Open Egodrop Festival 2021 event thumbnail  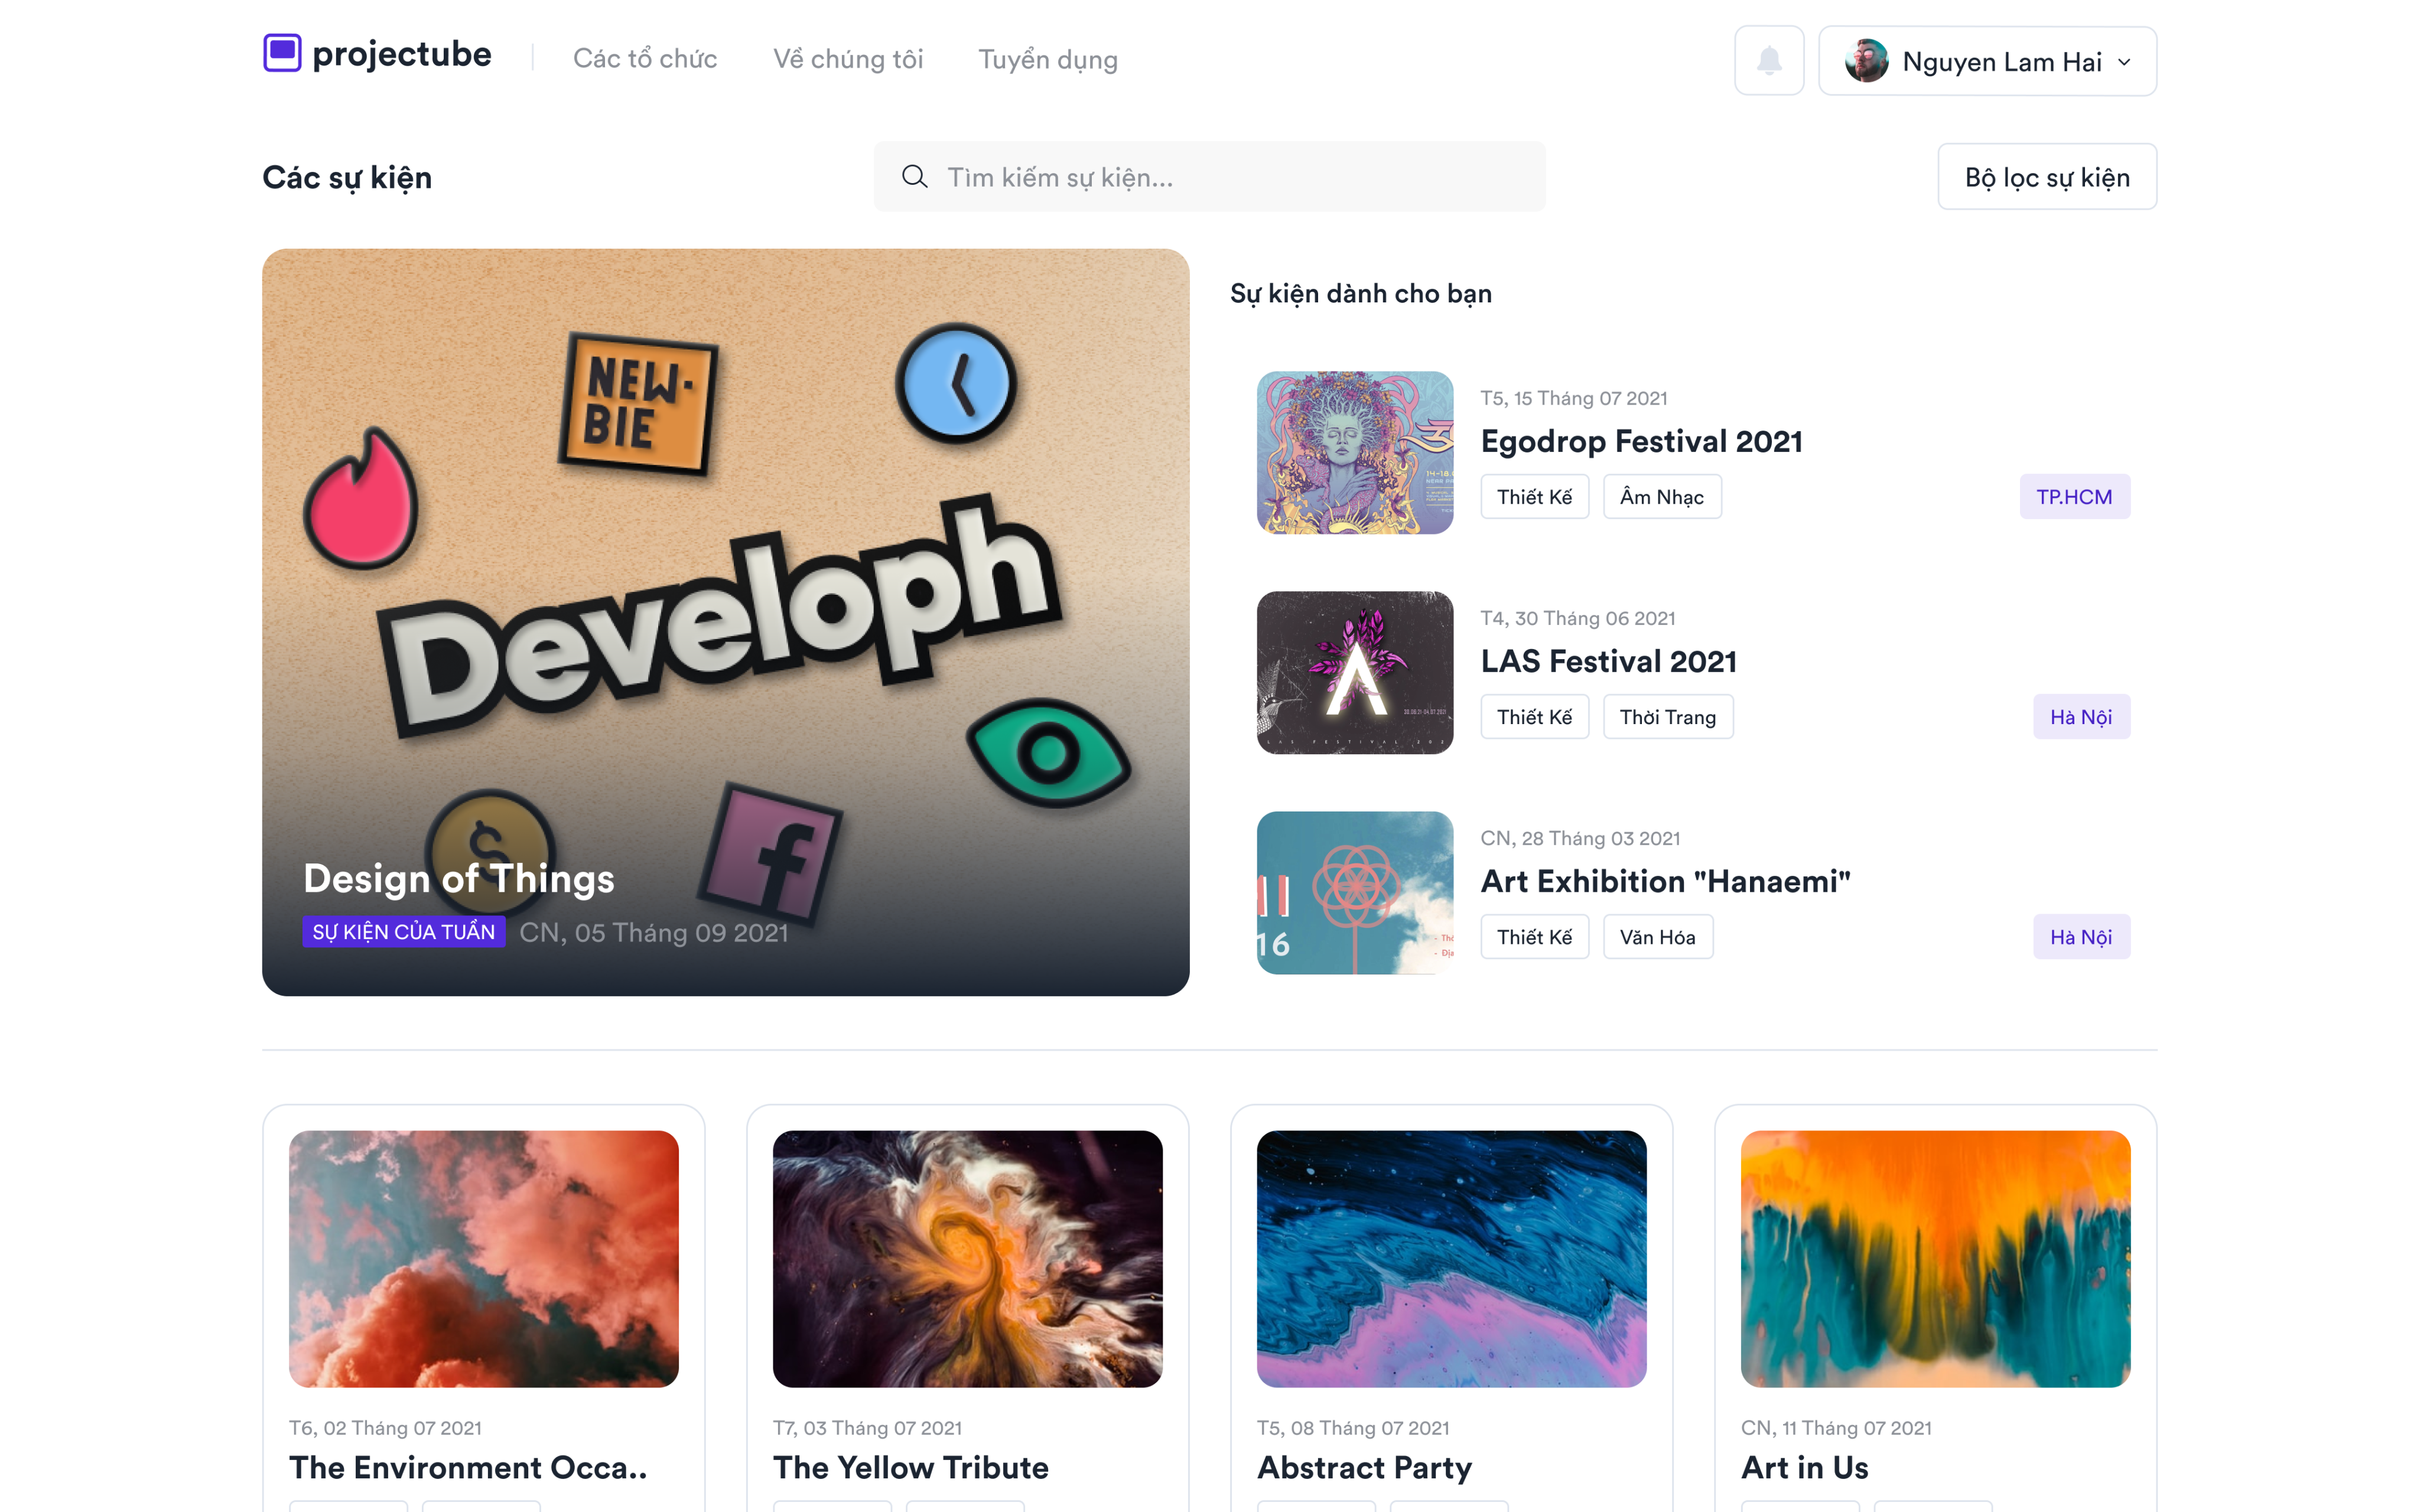click(1354, 453)
